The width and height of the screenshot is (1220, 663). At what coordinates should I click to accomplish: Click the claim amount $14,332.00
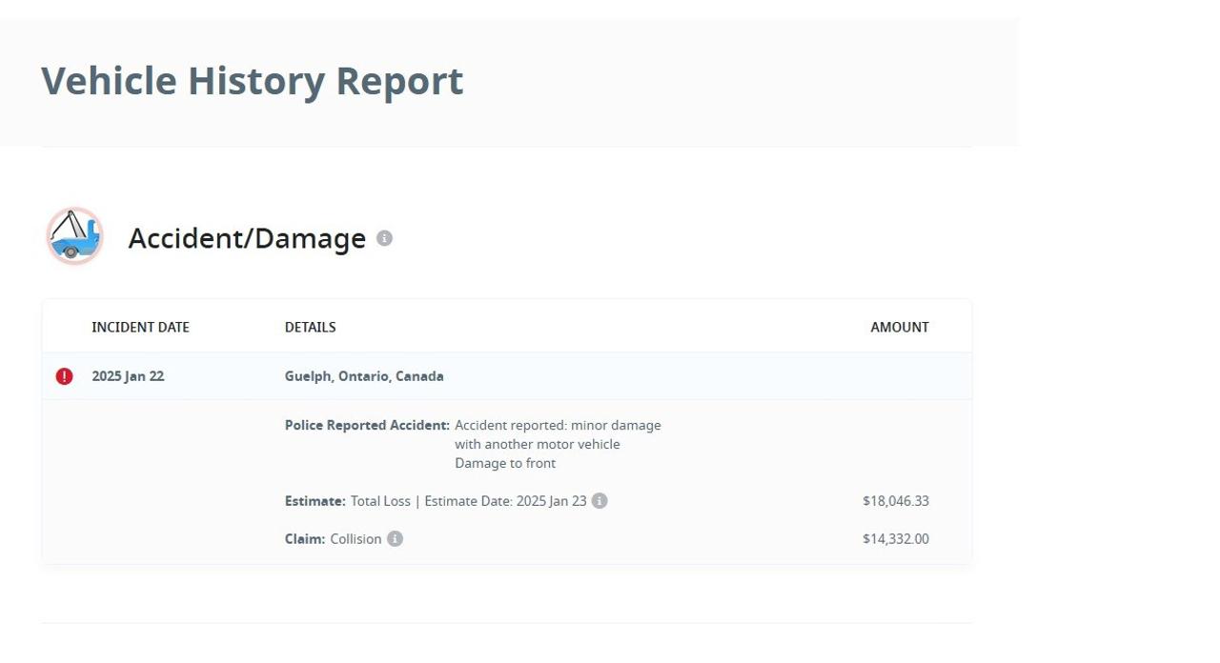tap(896, 539)
